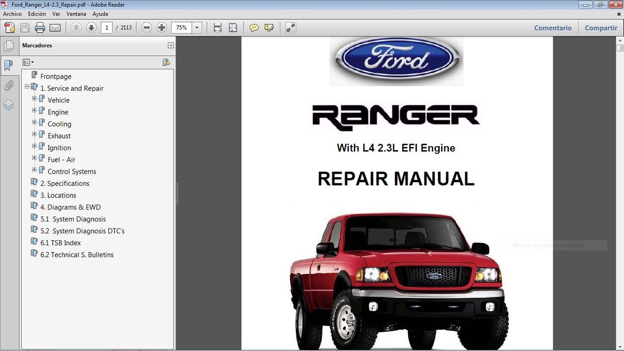This screenshot has height=351, width=624.
Task: Expand the Engine bookmark
Action: pos(34,110)
